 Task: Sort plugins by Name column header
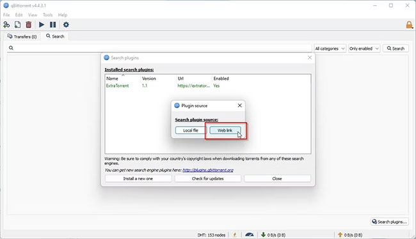tap(123, 79)
